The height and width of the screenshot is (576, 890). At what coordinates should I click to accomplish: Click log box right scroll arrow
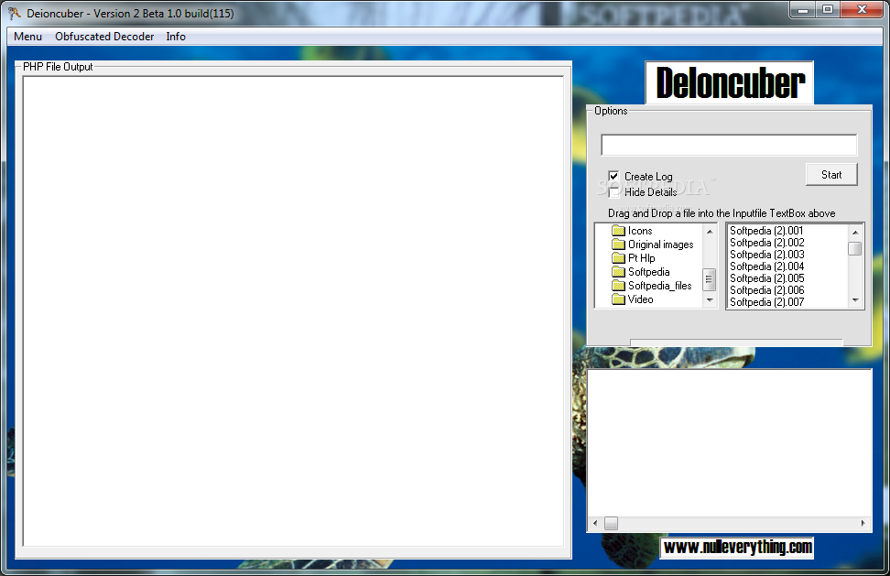pyautogui.click(x=863, y=523)
